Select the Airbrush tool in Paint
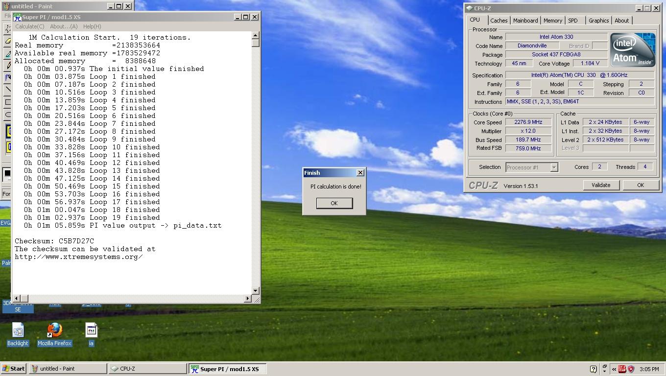The image size is (666, 376). [8, 77]
